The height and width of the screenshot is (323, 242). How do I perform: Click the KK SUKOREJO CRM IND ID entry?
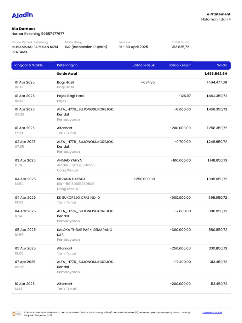tap(78, 198)
